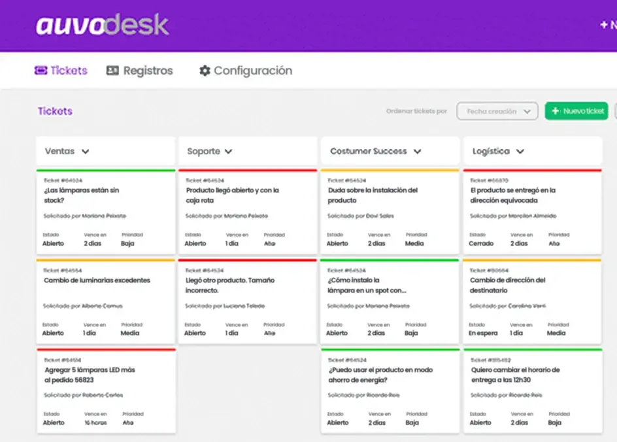Click the auvodesk logo
Screen dimensions: 617x442
(103, 25)
